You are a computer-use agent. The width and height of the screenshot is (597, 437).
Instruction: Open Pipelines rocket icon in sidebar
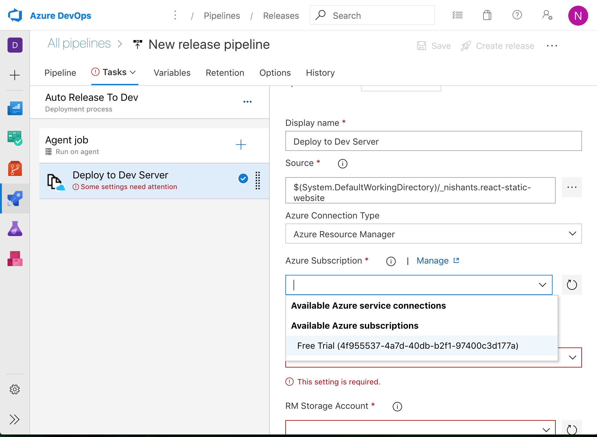click(15, 198)
